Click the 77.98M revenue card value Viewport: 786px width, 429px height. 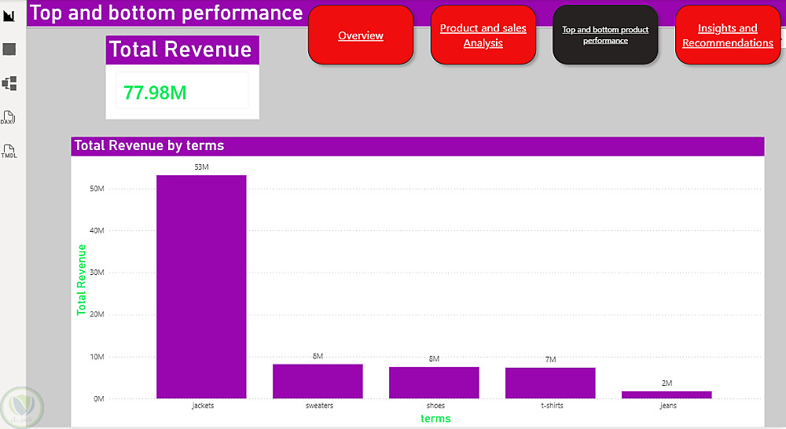pos(156,93)
